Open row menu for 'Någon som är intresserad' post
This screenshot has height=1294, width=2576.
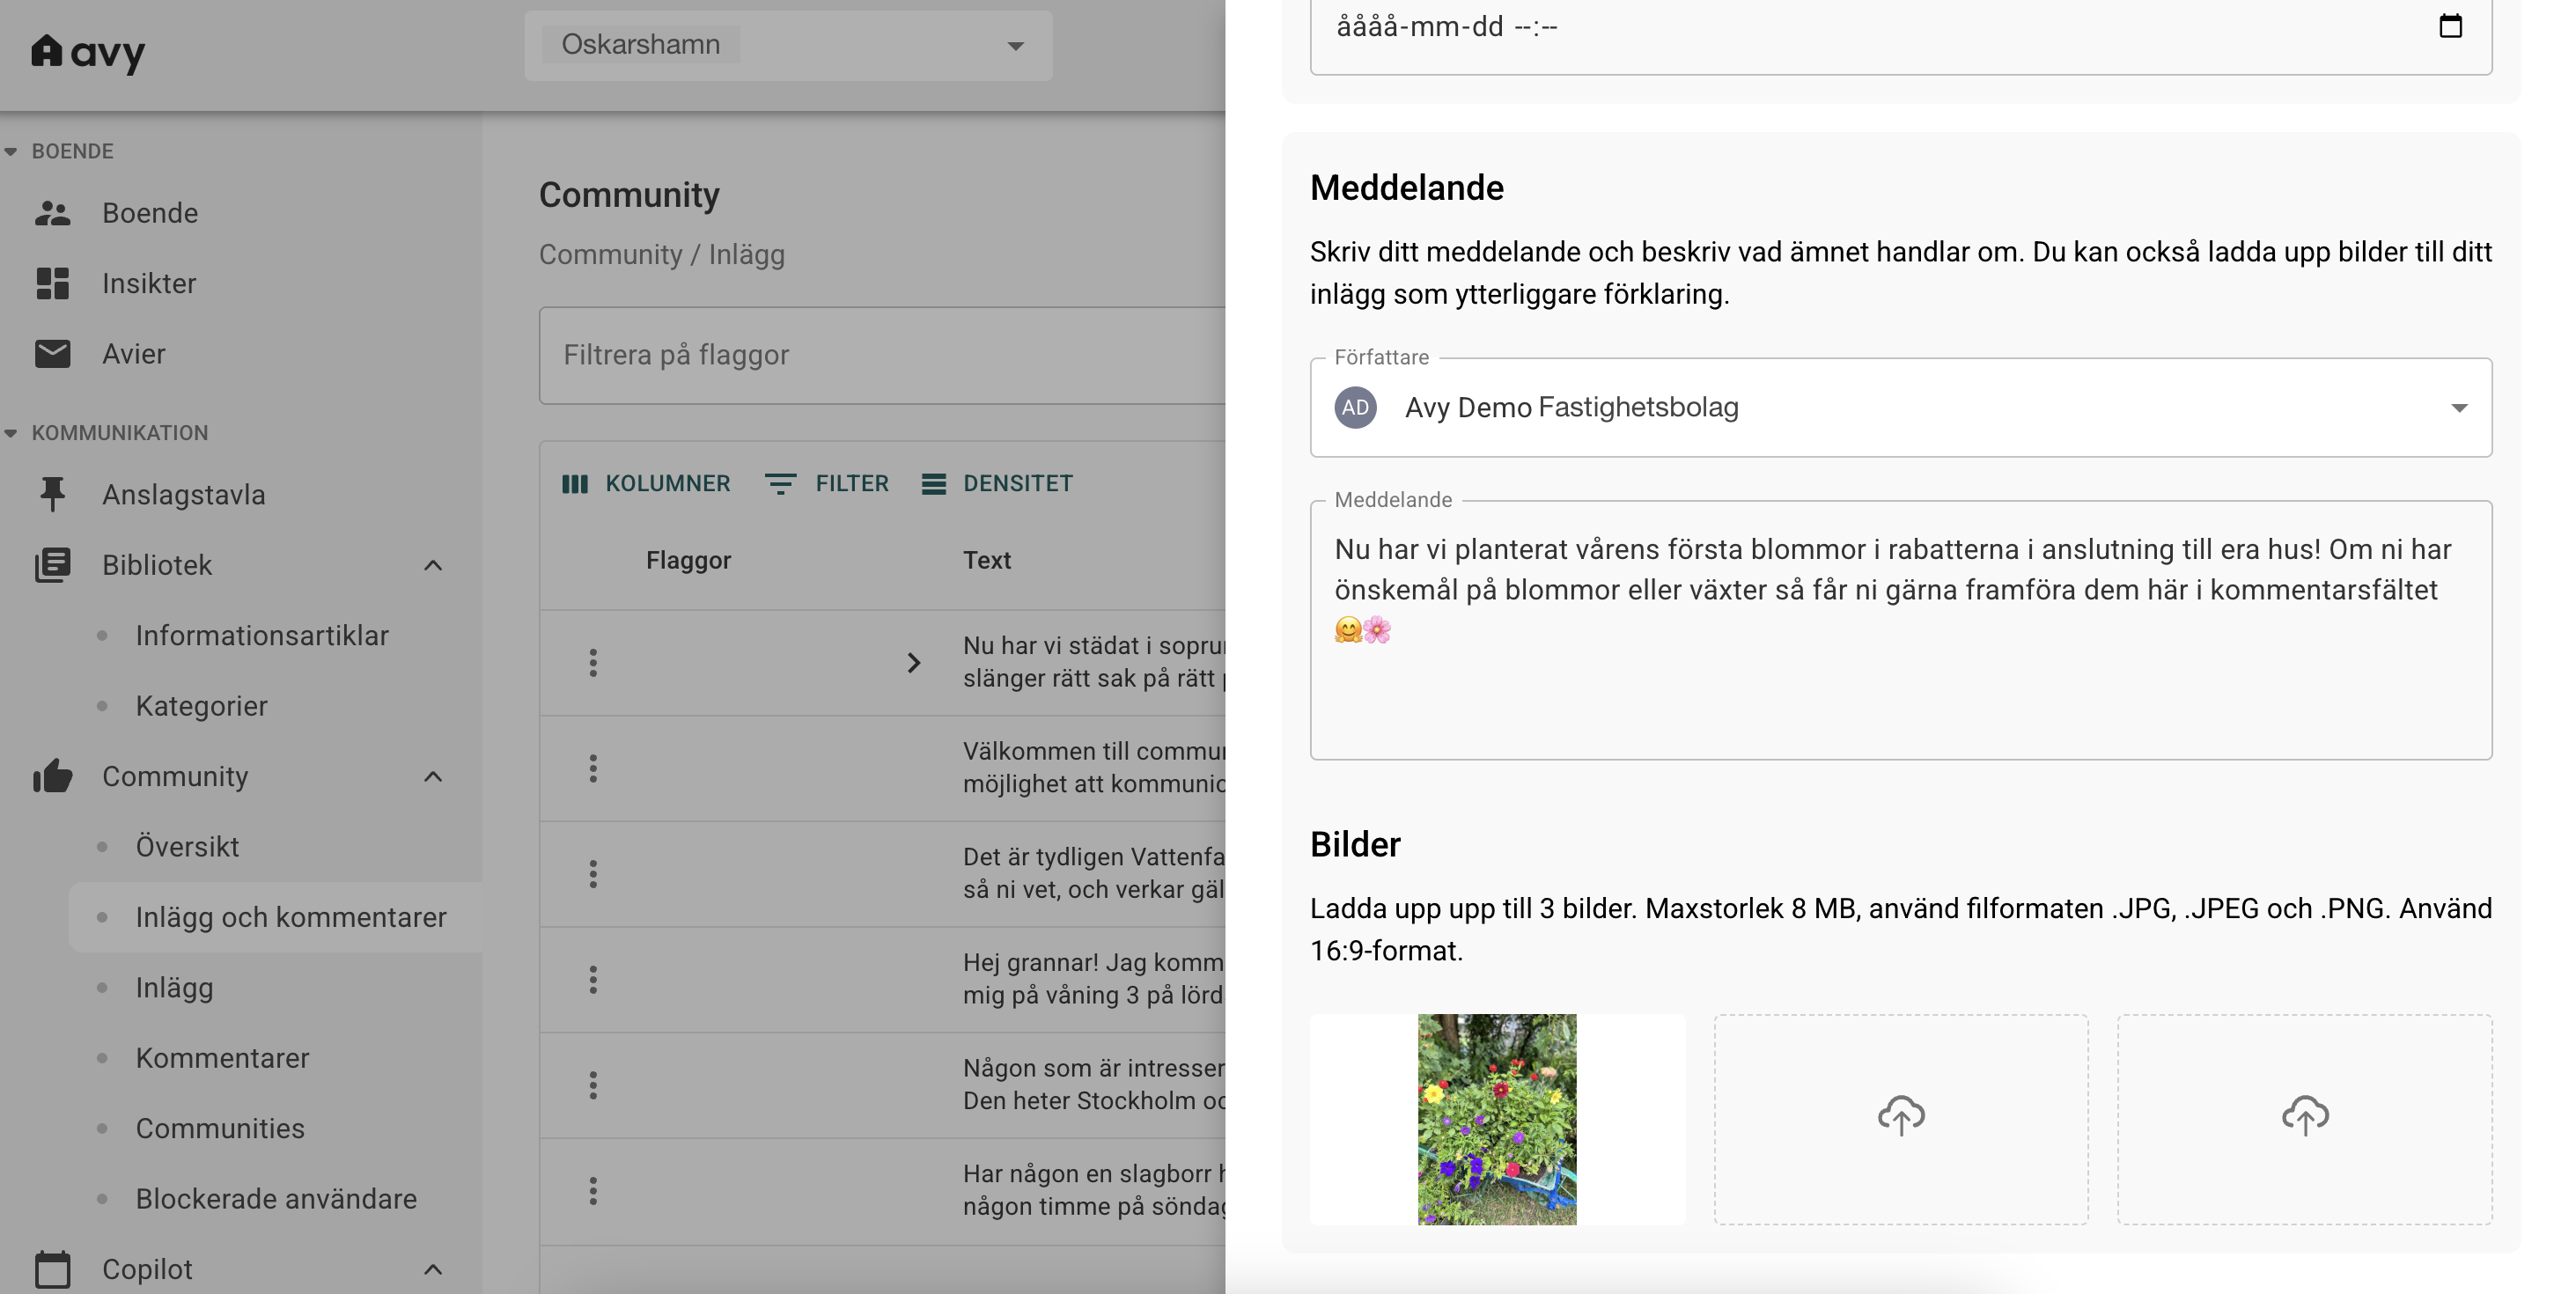pos(593,1085)
